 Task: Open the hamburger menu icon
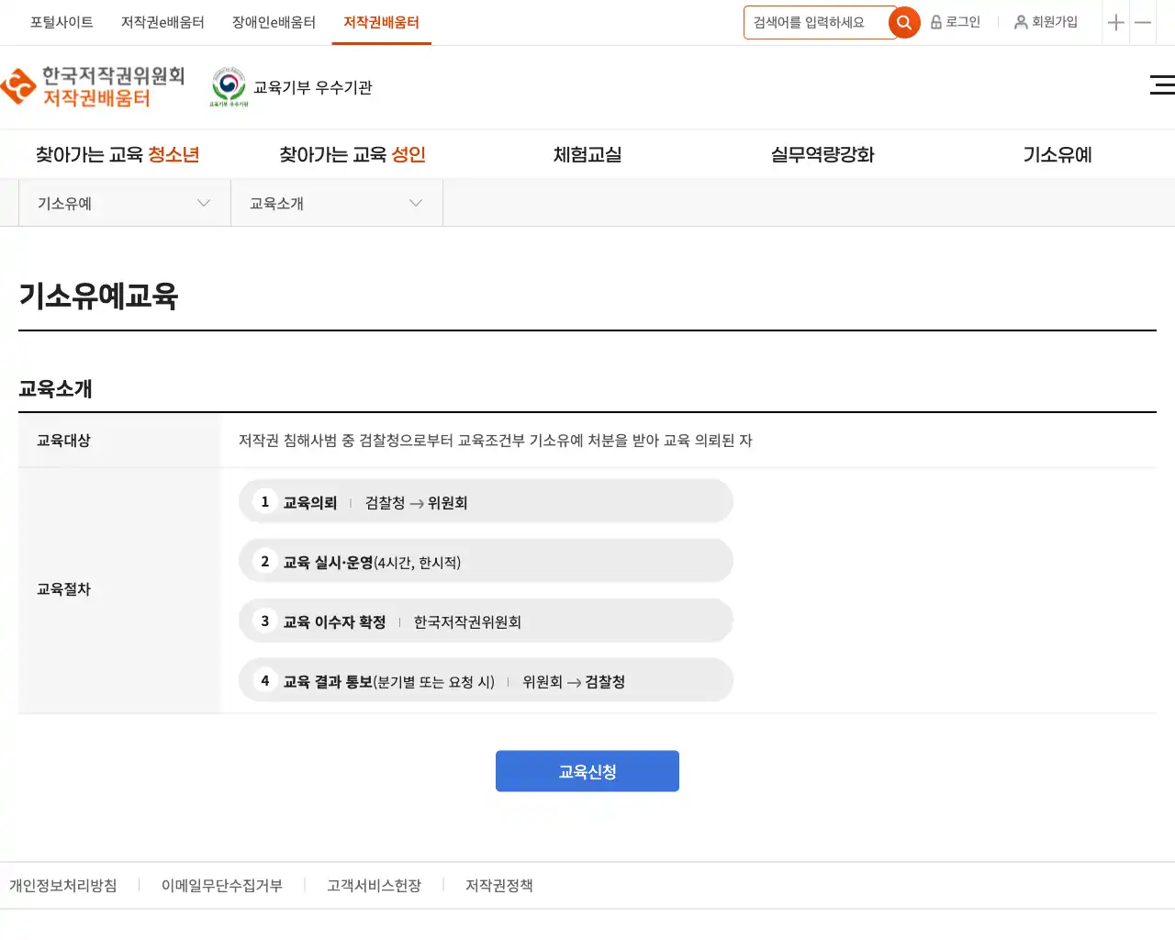point(1161,85)
